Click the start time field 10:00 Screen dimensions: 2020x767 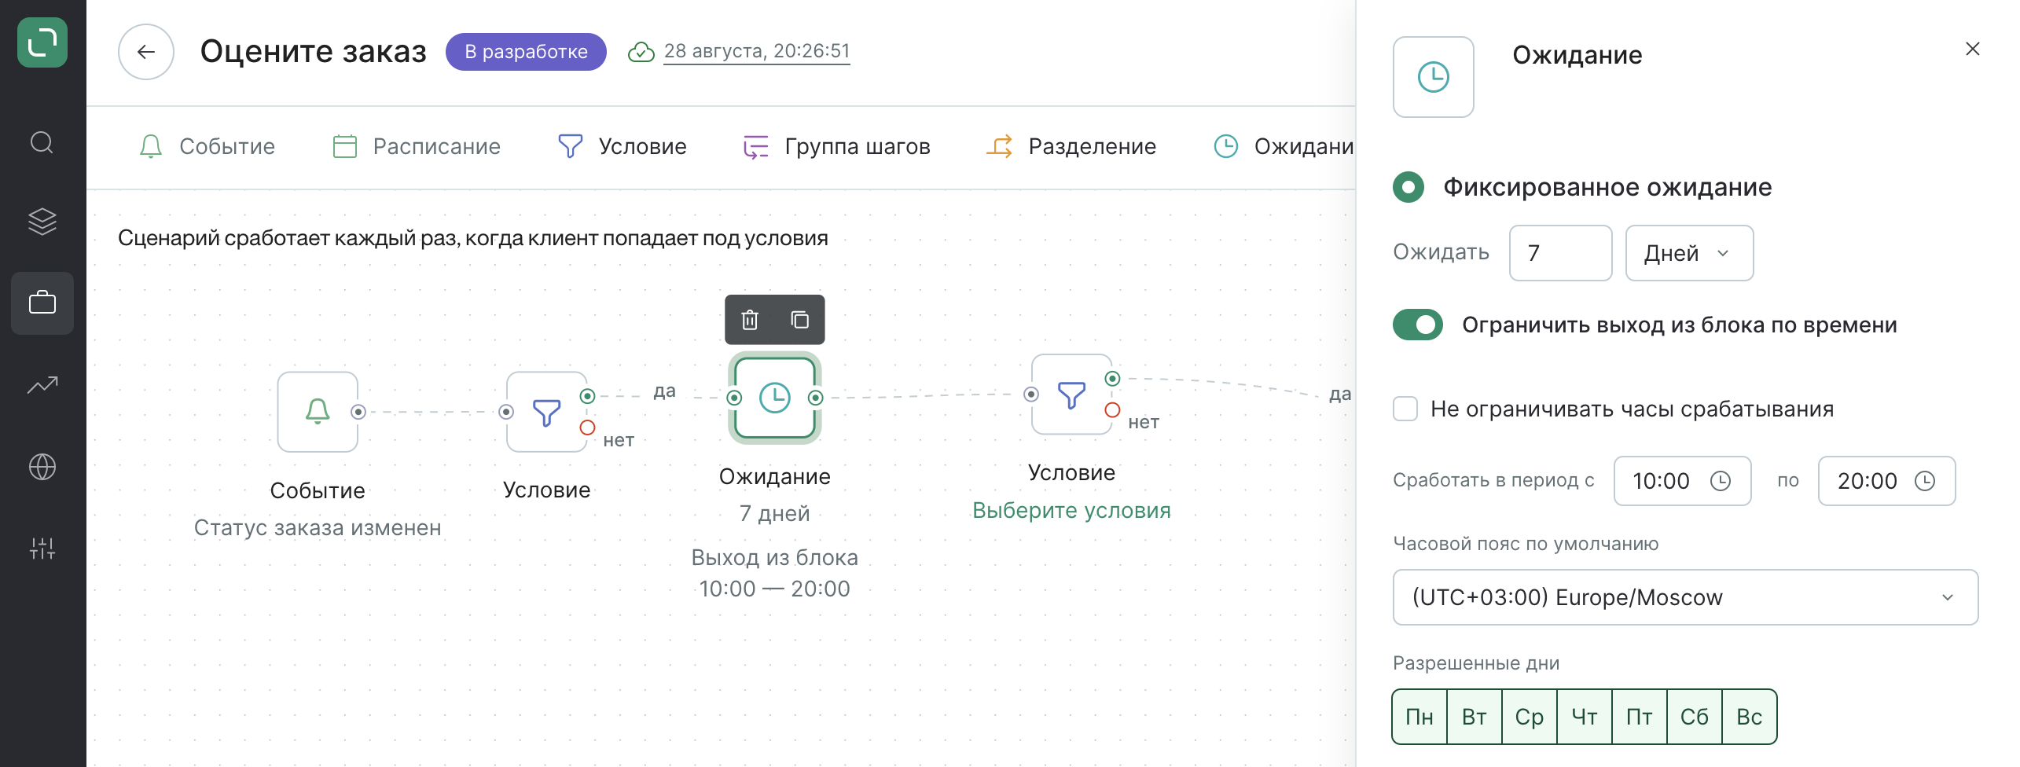(x=1682, y=481)
